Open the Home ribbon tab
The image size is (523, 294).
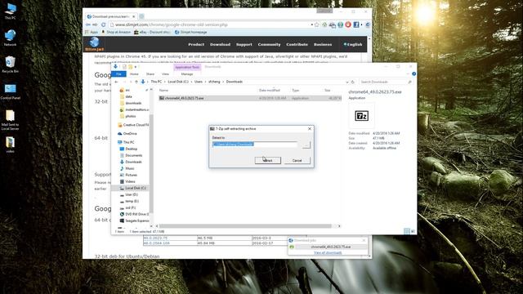[x=134, y=74]
